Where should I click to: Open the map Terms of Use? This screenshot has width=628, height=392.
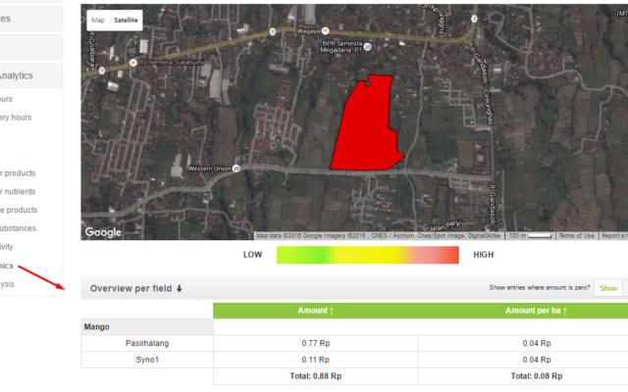tap(576, 236)
